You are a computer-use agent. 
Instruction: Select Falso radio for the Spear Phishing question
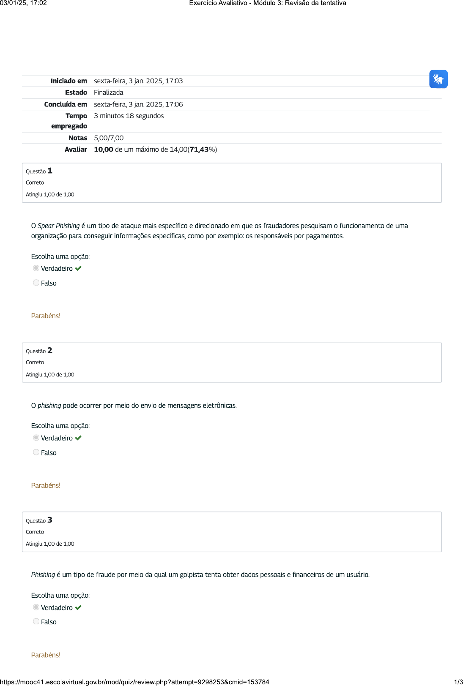36,283
